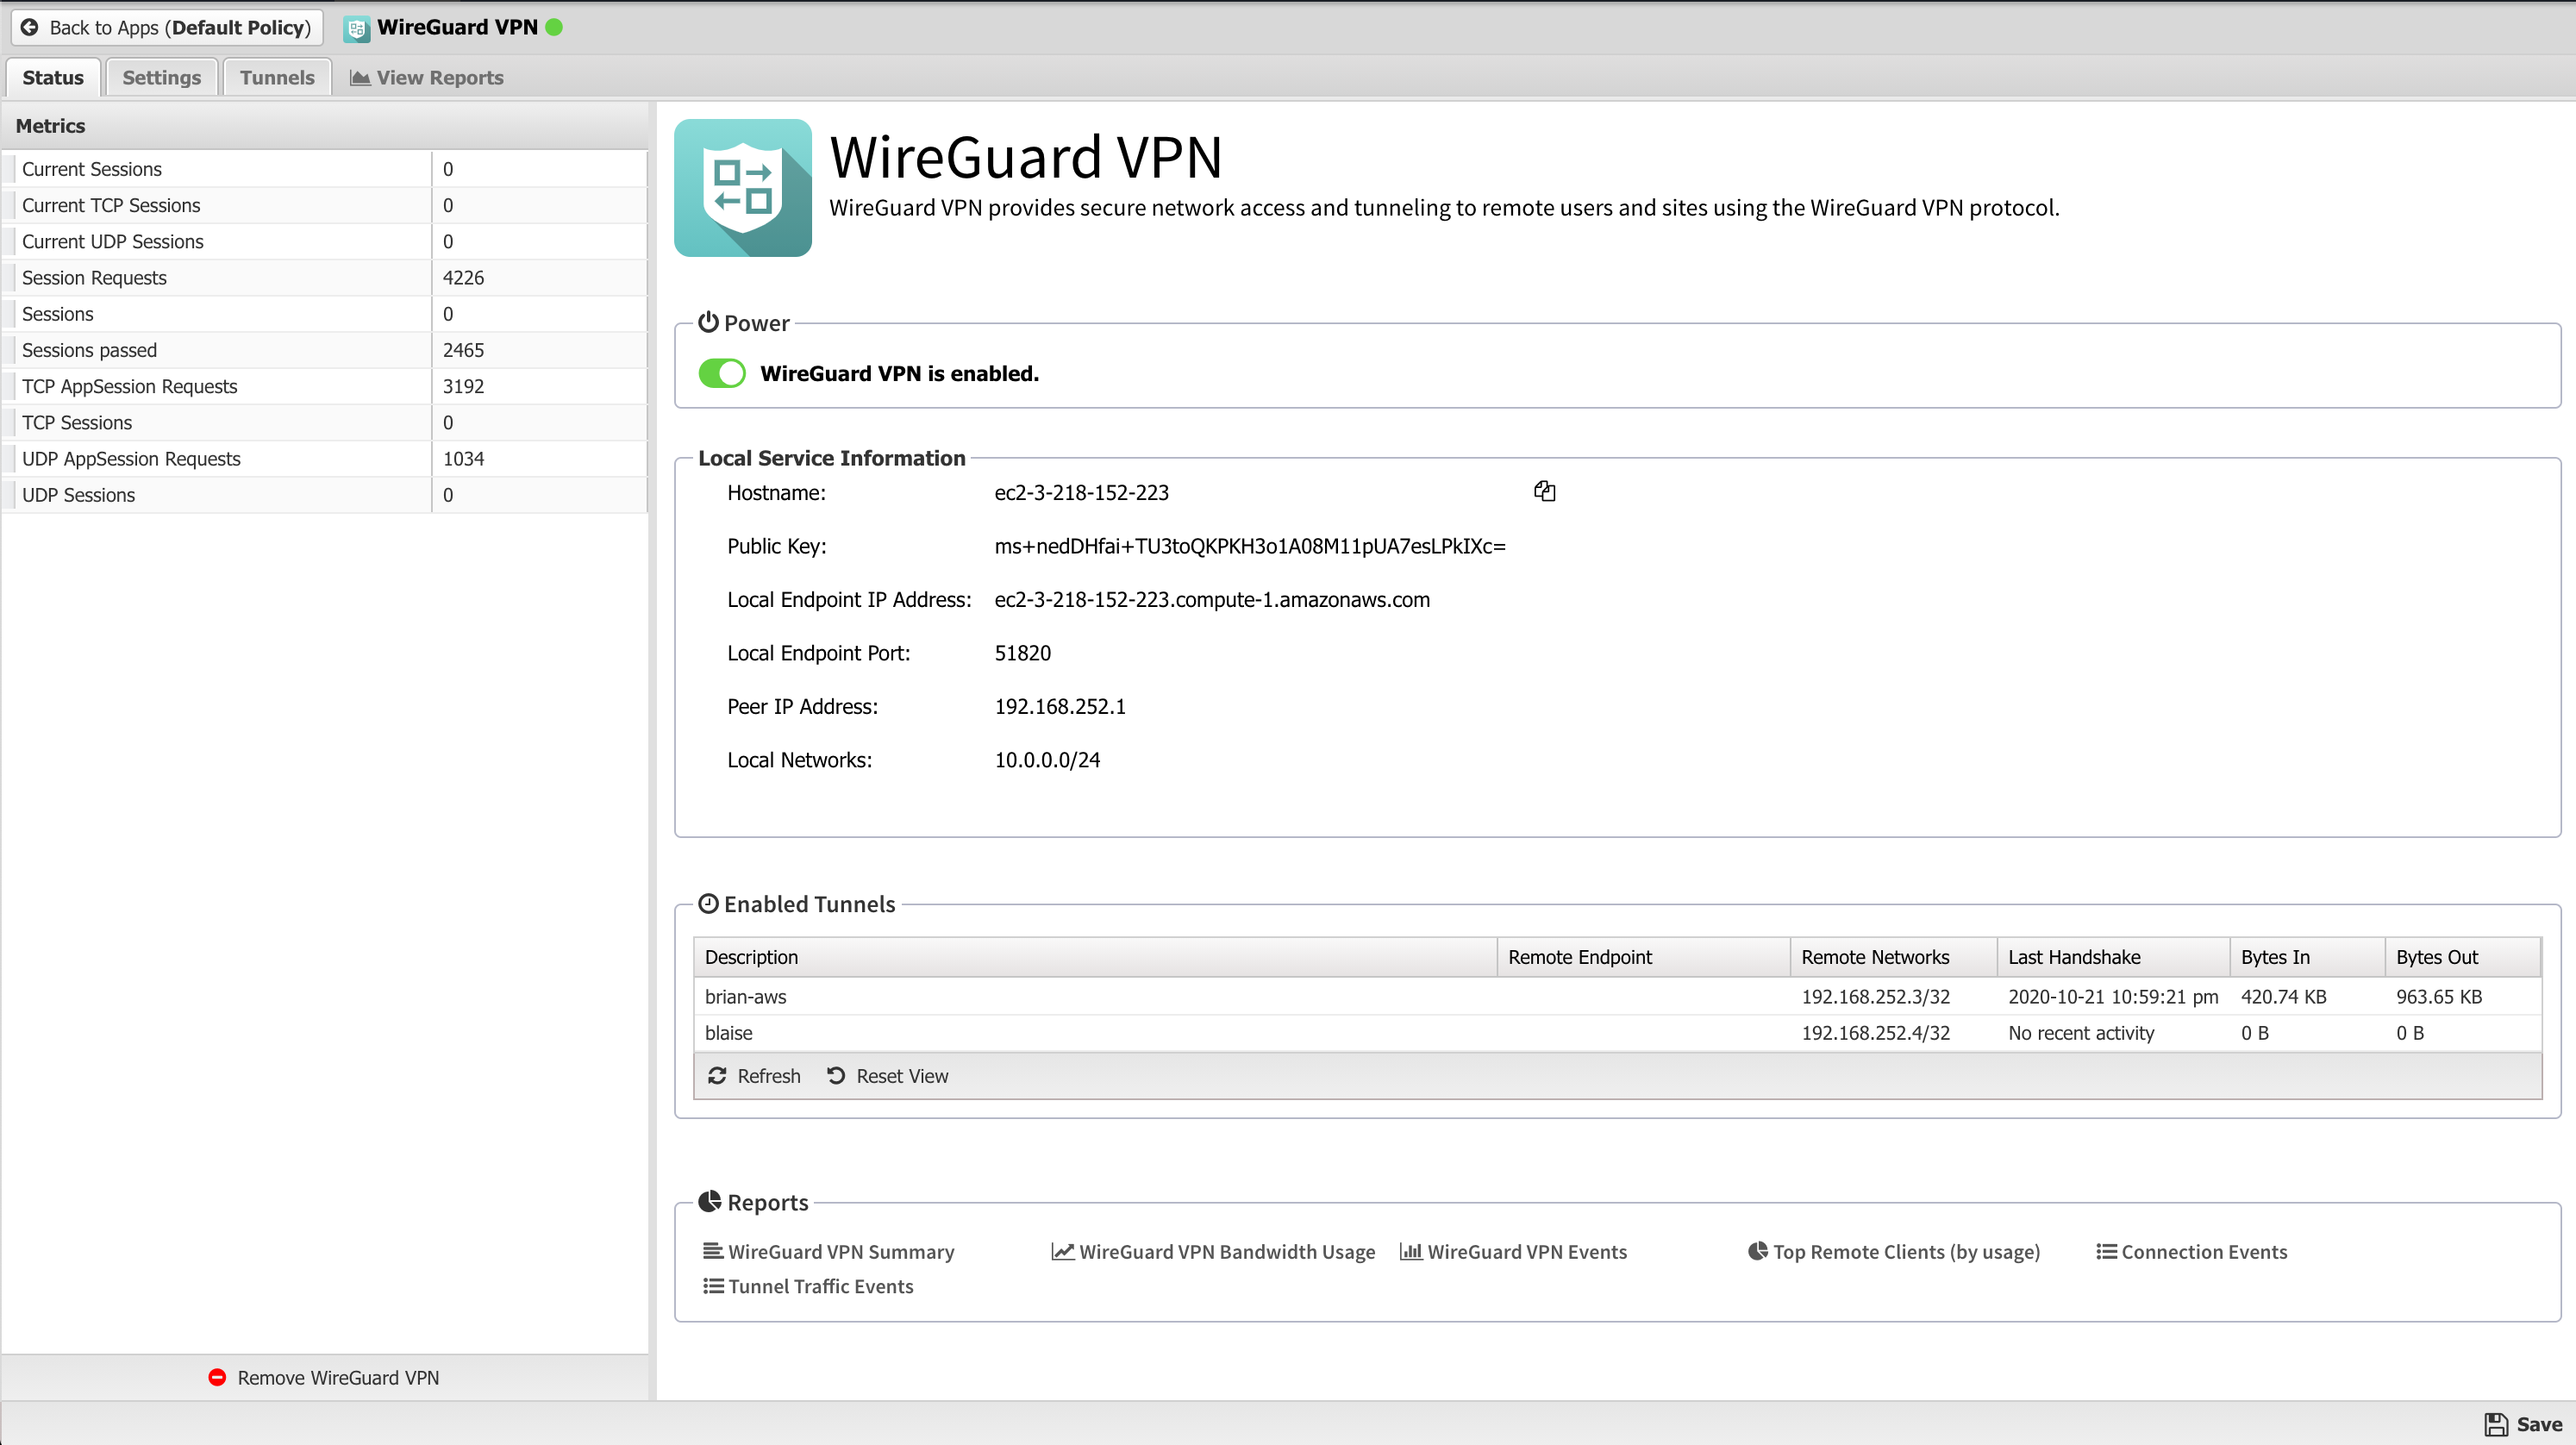Sort tunnels by Bytes Out column header
The image size is (2576, 1445).
pyautogui.click(x=2463, y=957)
